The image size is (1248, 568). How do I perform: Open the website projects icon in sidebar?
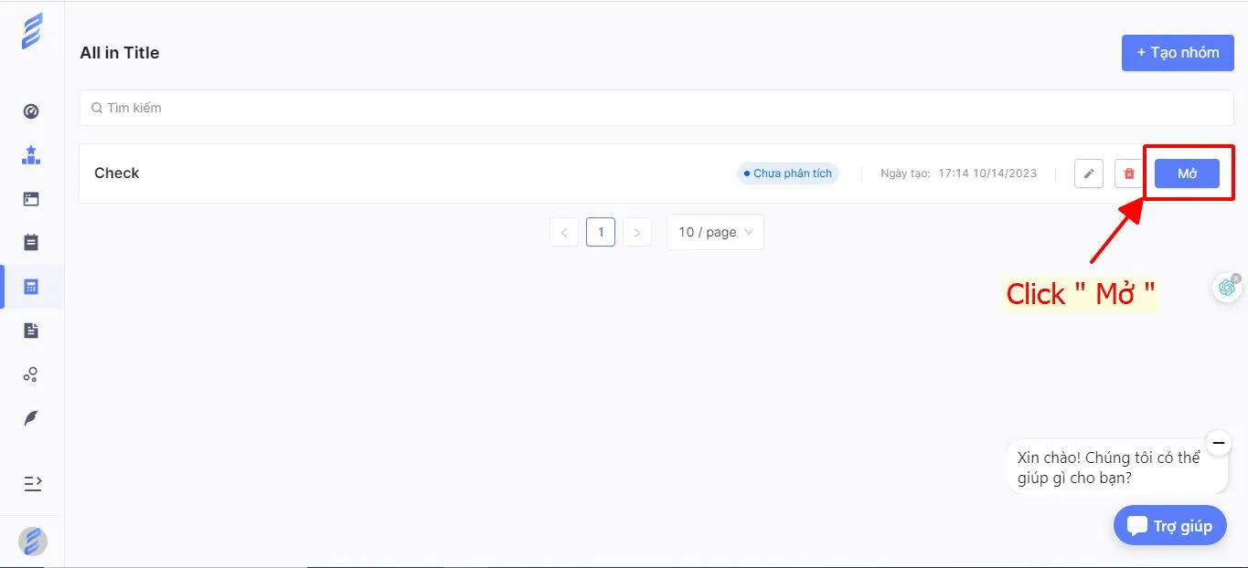[30, 198]
